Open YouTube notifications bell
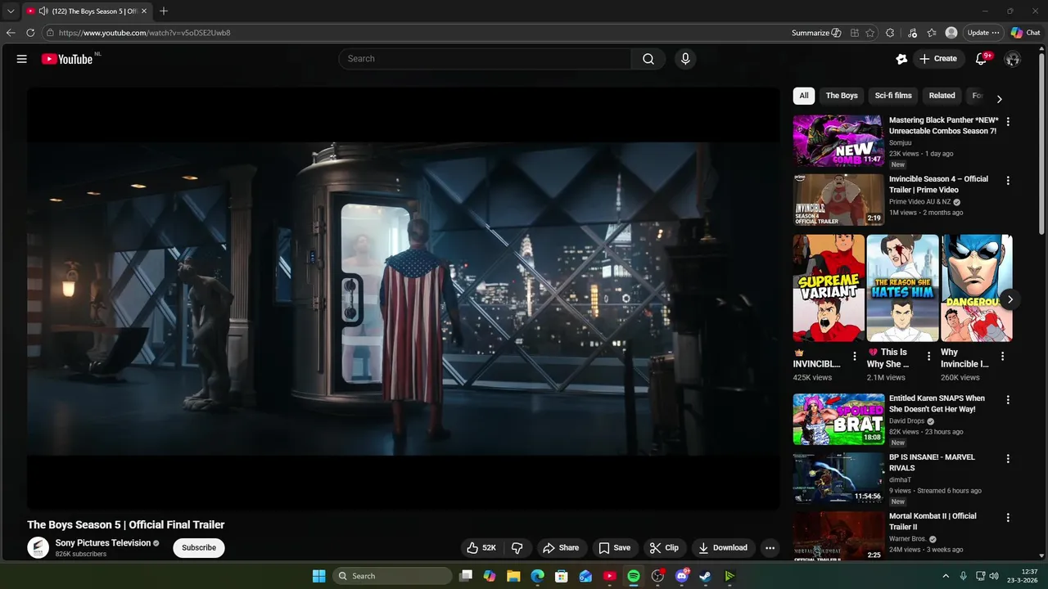Screen dimensions: 1048x589 click(982, 59)
